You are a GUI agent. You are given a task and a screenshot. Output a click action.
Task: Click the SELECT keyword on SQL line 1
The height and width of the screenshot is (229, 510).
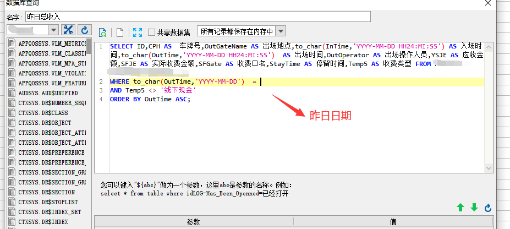pyautogui.click(x=122, y=46)
